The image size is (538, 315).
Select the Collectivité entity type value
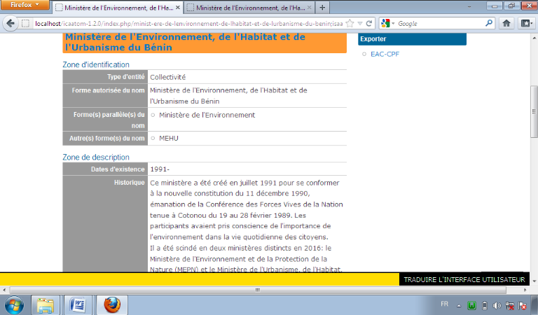pyautogui.click(x=168, y=77)
